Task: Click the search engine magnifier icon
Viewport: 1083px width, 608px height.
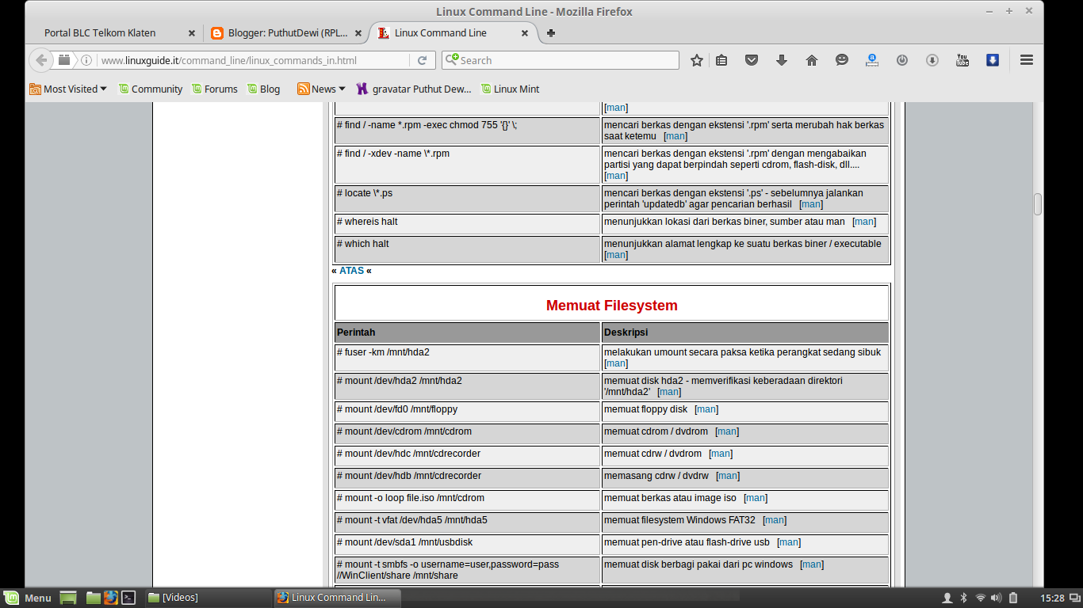Action: [x=451, y=60]
